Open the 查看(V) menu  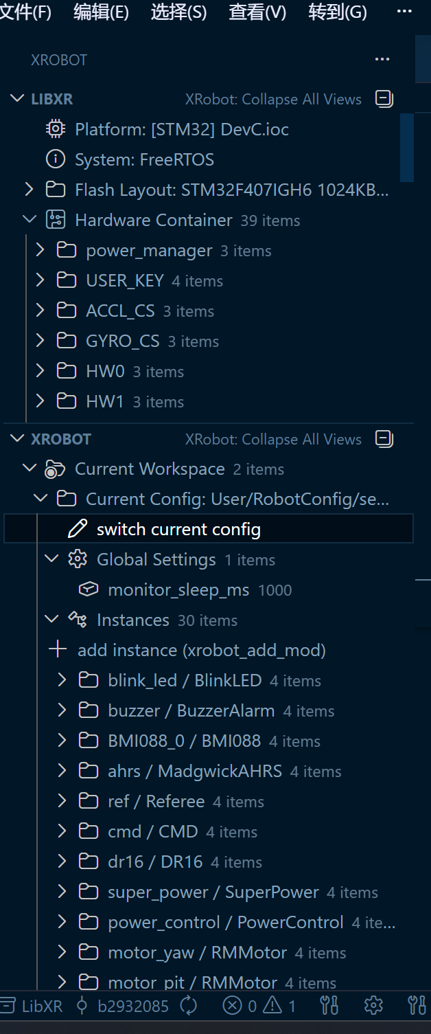pos(257,12)
